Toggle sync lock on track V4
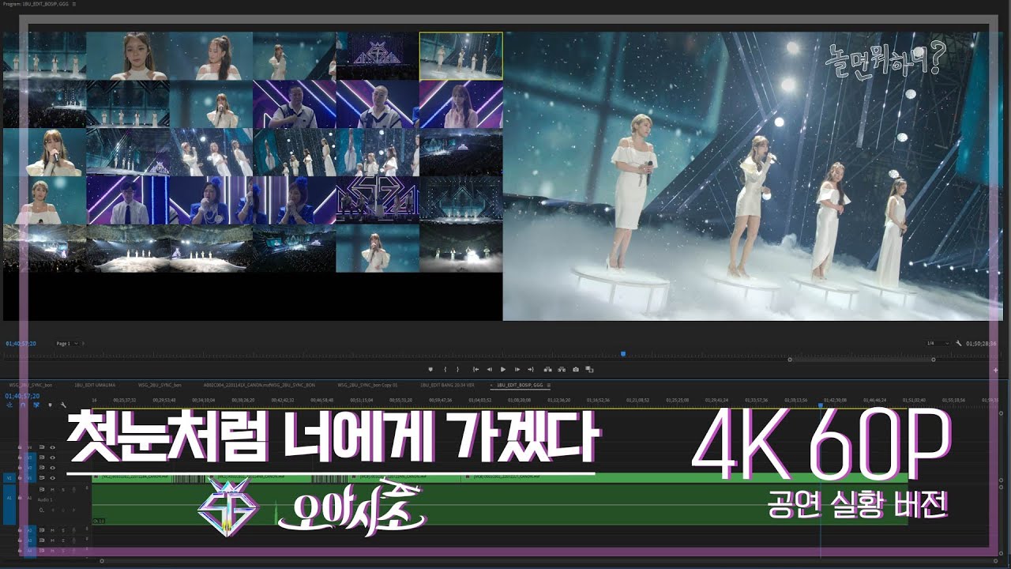Image resolution: width=1011 pixels, height=569 pixels. [x=42, y=447]
